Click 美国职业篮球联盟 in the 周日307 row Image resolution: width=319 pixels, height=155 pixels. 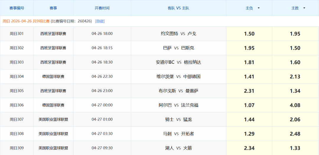pyautogui.click(x=53, y=119)
